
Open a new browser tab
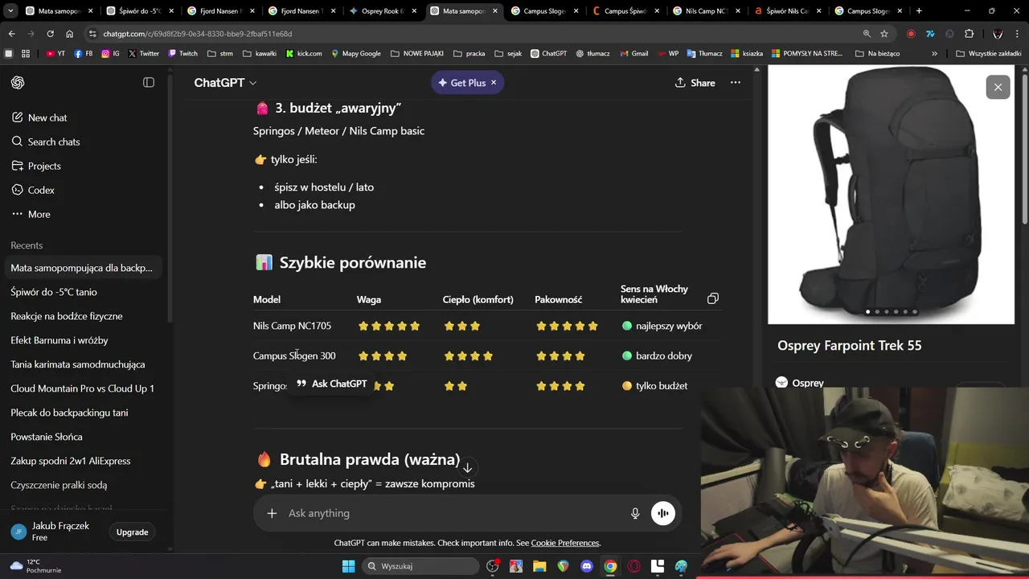tap(919, 11)
